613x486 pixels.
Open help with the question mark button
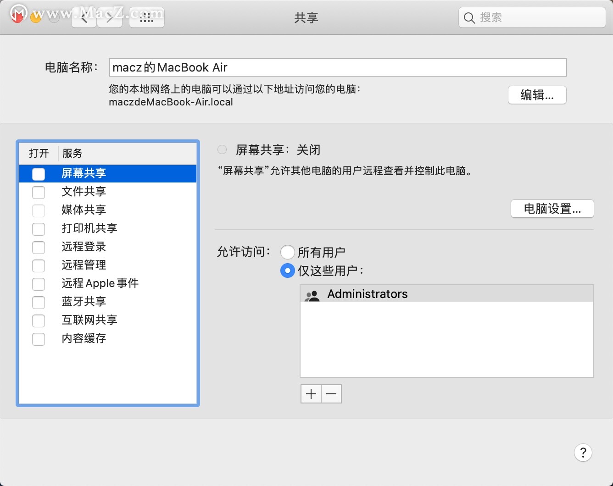pos(583,453)
